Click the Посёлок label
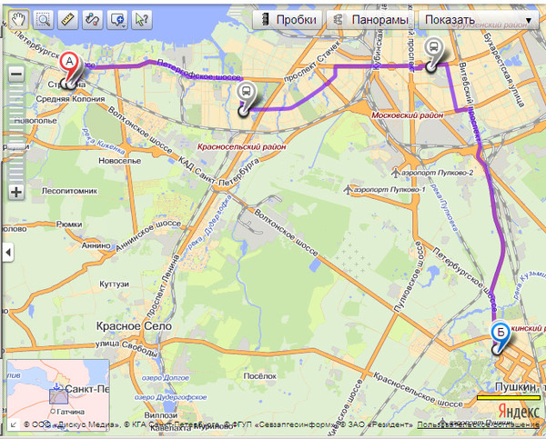 click(x=259, y=376)
